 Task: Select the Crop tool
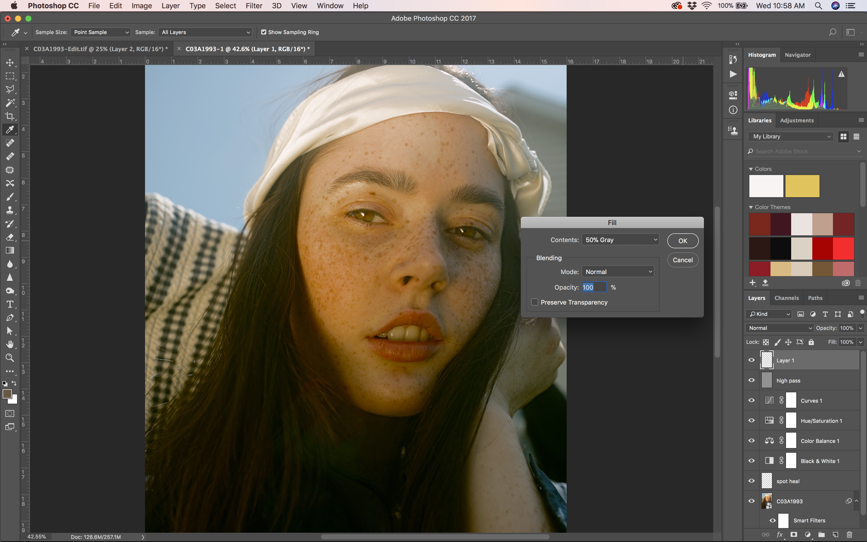point(10,116)
